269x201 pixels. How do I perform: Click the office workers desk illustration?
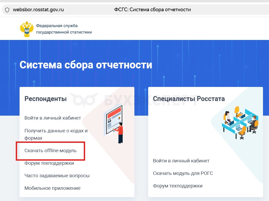(240, 122)
